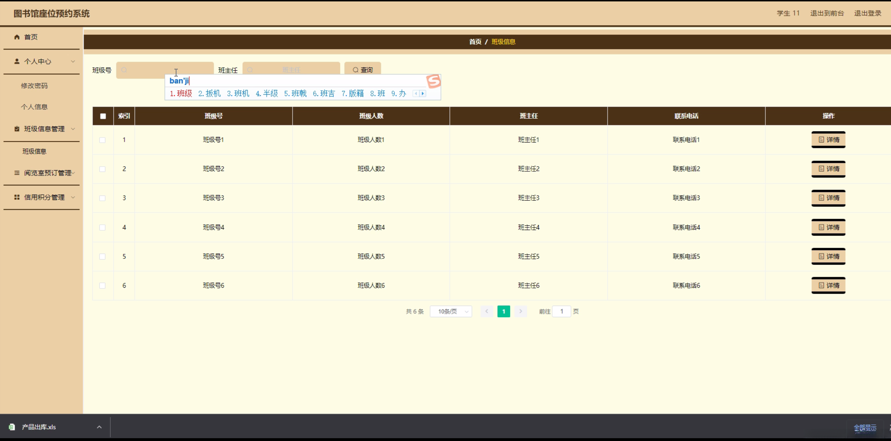Click the 产品出库.xls file icon

[x=12, y=427]
